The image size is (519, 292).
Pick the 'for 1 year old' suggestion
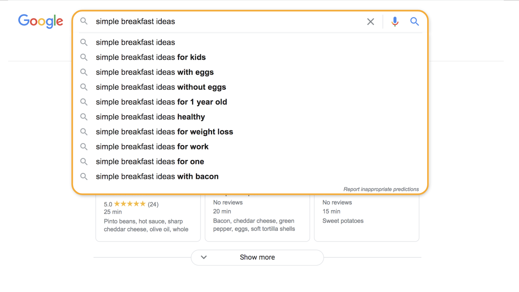[x=161, y=102]
